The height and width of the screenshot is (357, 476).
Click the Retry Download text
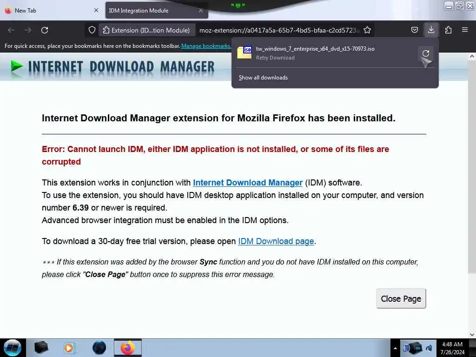coord(275,58)
